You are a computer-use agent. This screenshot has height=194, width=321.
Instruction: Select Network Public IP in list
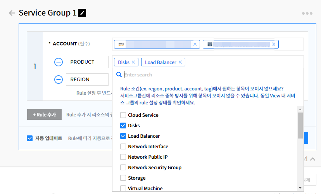coord(123,157)
